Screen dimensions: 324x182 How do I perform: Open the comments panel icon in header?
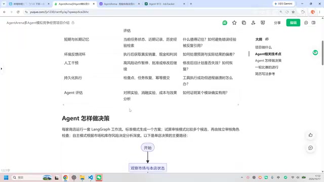(306, 23)
